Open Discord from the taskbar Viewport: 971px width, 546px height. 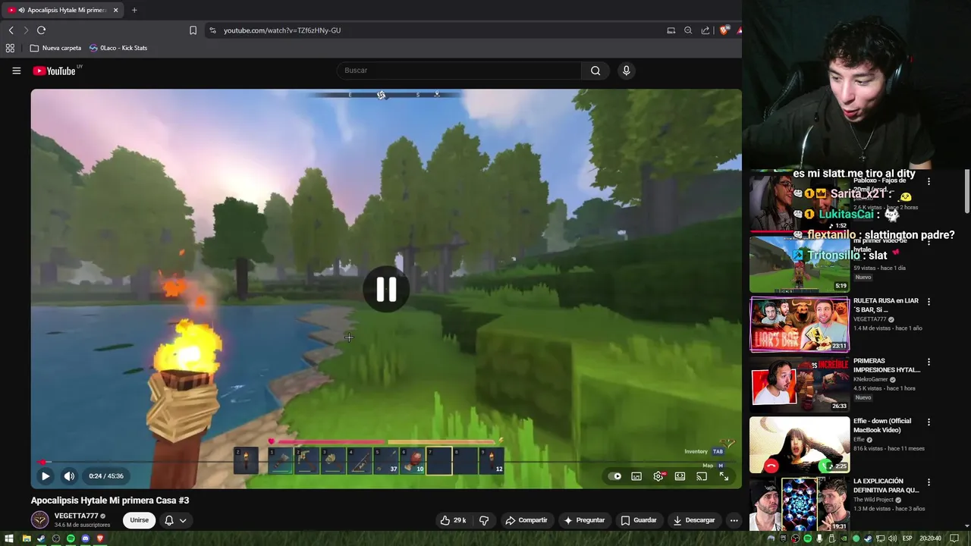point(85,538)
